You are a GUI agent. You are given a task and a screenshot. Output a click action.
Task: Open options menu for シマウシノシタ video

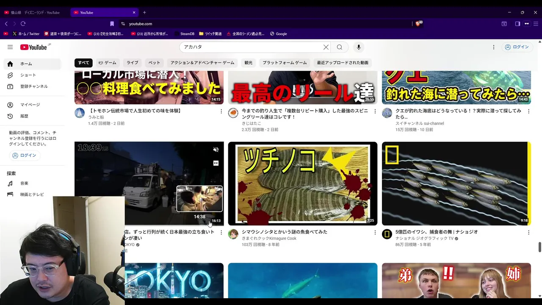tap(375, 232)
